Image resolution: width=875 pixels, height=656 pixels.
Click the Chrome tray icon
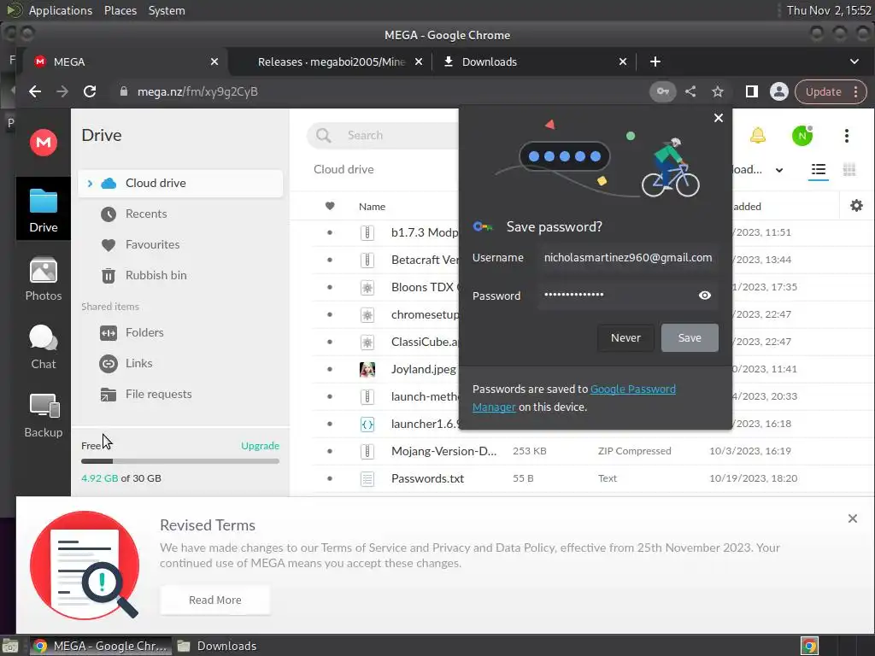[x=809, y=646]
